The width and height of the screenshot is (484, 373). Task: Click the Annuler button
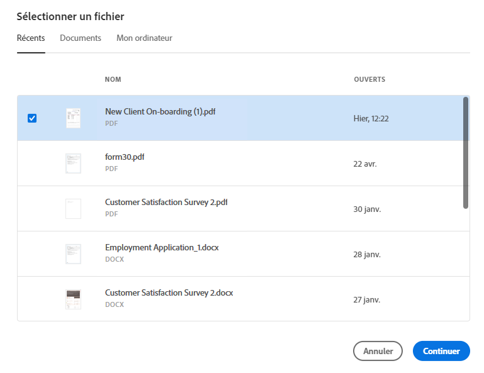(x=378, y=351)
